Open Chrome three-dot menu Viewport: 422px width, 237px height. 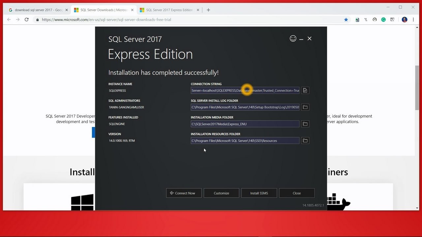click(413, 20)
